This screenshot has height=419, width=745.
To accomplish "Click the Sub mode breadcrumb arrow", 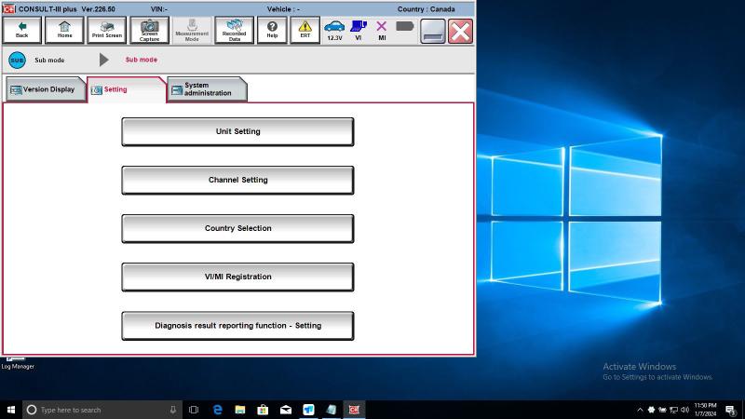I will point(104,60).
